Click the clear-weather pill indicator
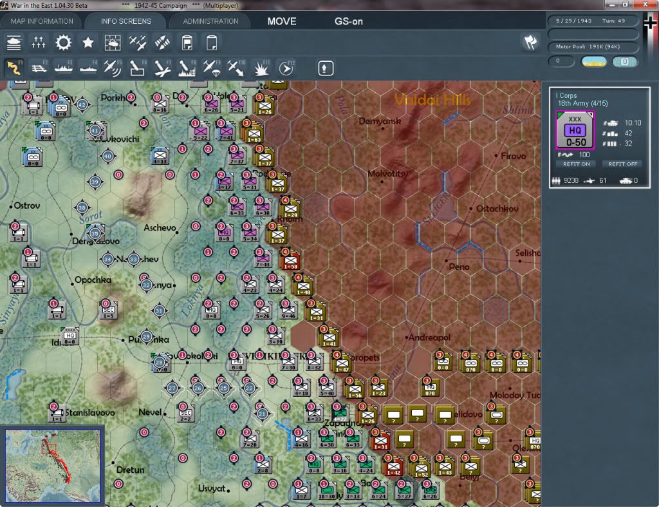 pyautogui.click(x=593, y=61)
